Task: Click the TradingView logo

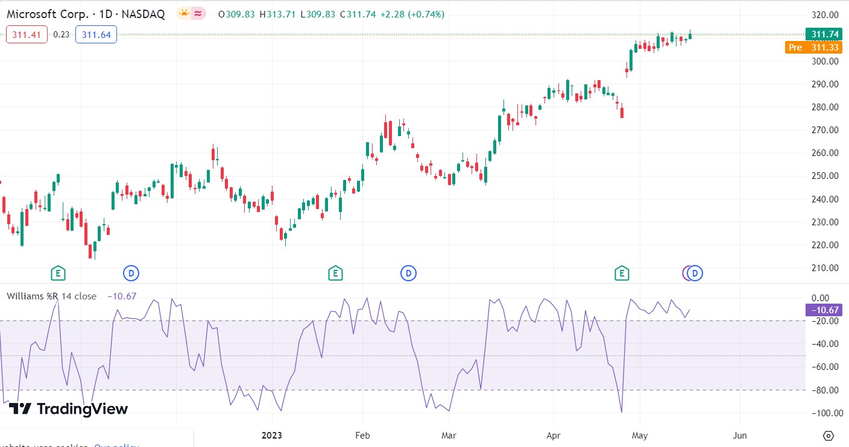Action: [68, 409]
